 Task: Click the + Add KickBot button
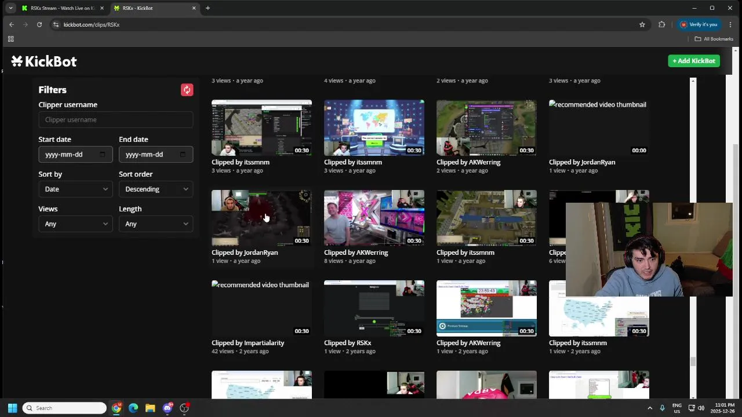click(694, 61)
